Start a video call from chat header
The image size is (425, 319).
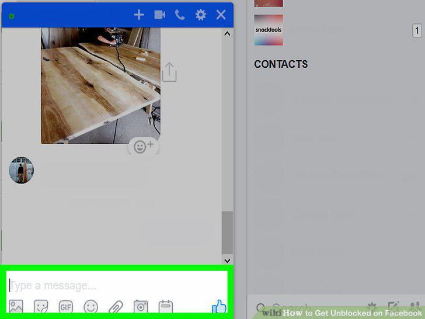pyautogui.click(x=159, y=15)
